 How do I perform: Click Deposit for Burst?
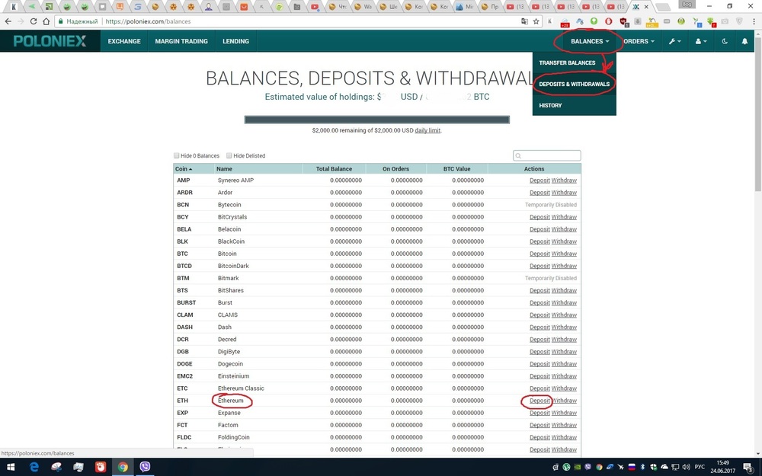(539, 303)
